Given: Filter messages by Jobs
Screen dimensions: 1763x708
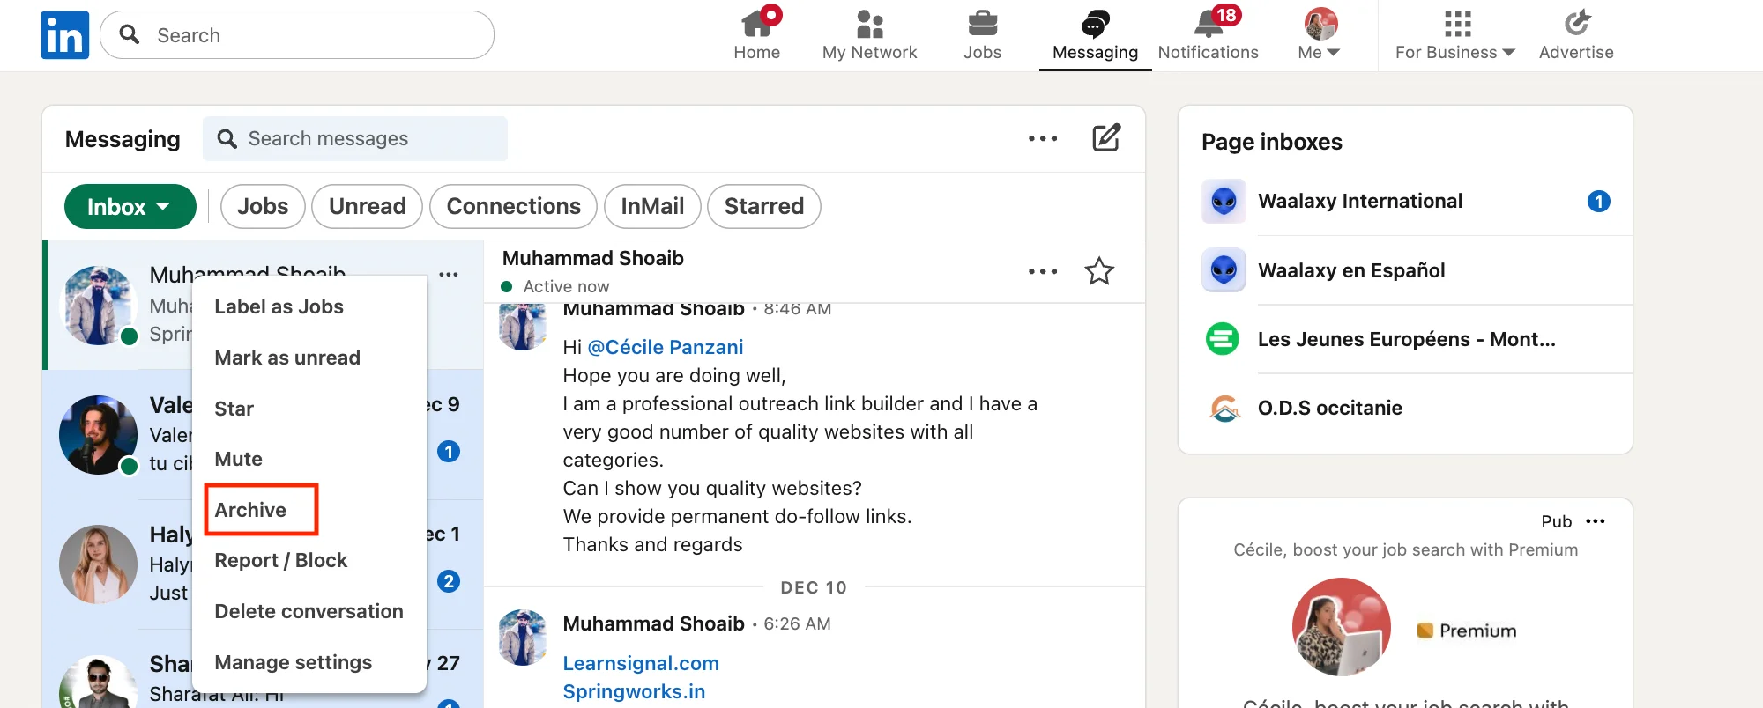Looking at the screenshot, I should click(x=263, y=206).
